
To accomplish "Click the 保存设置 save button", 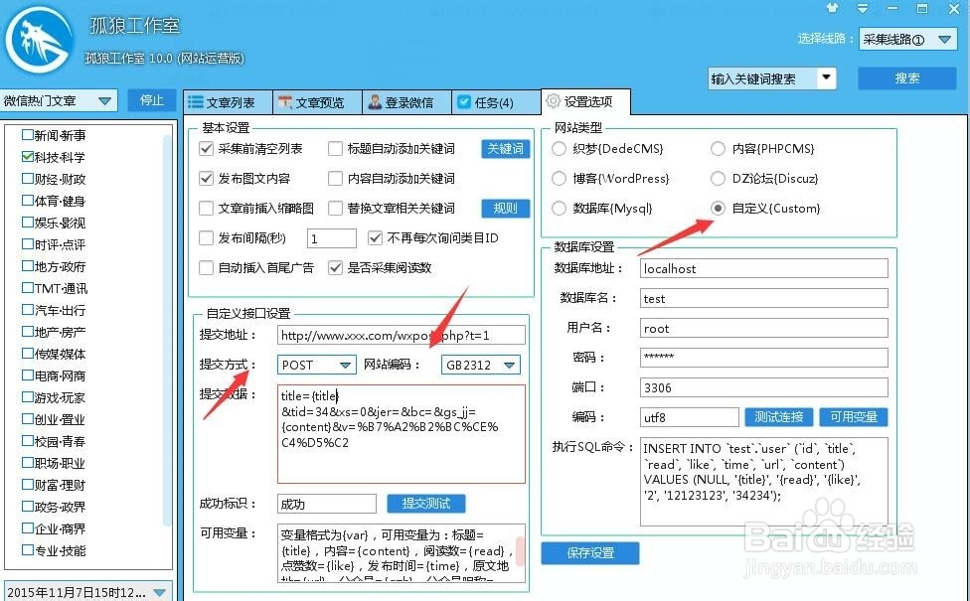I will coord(590,553).
